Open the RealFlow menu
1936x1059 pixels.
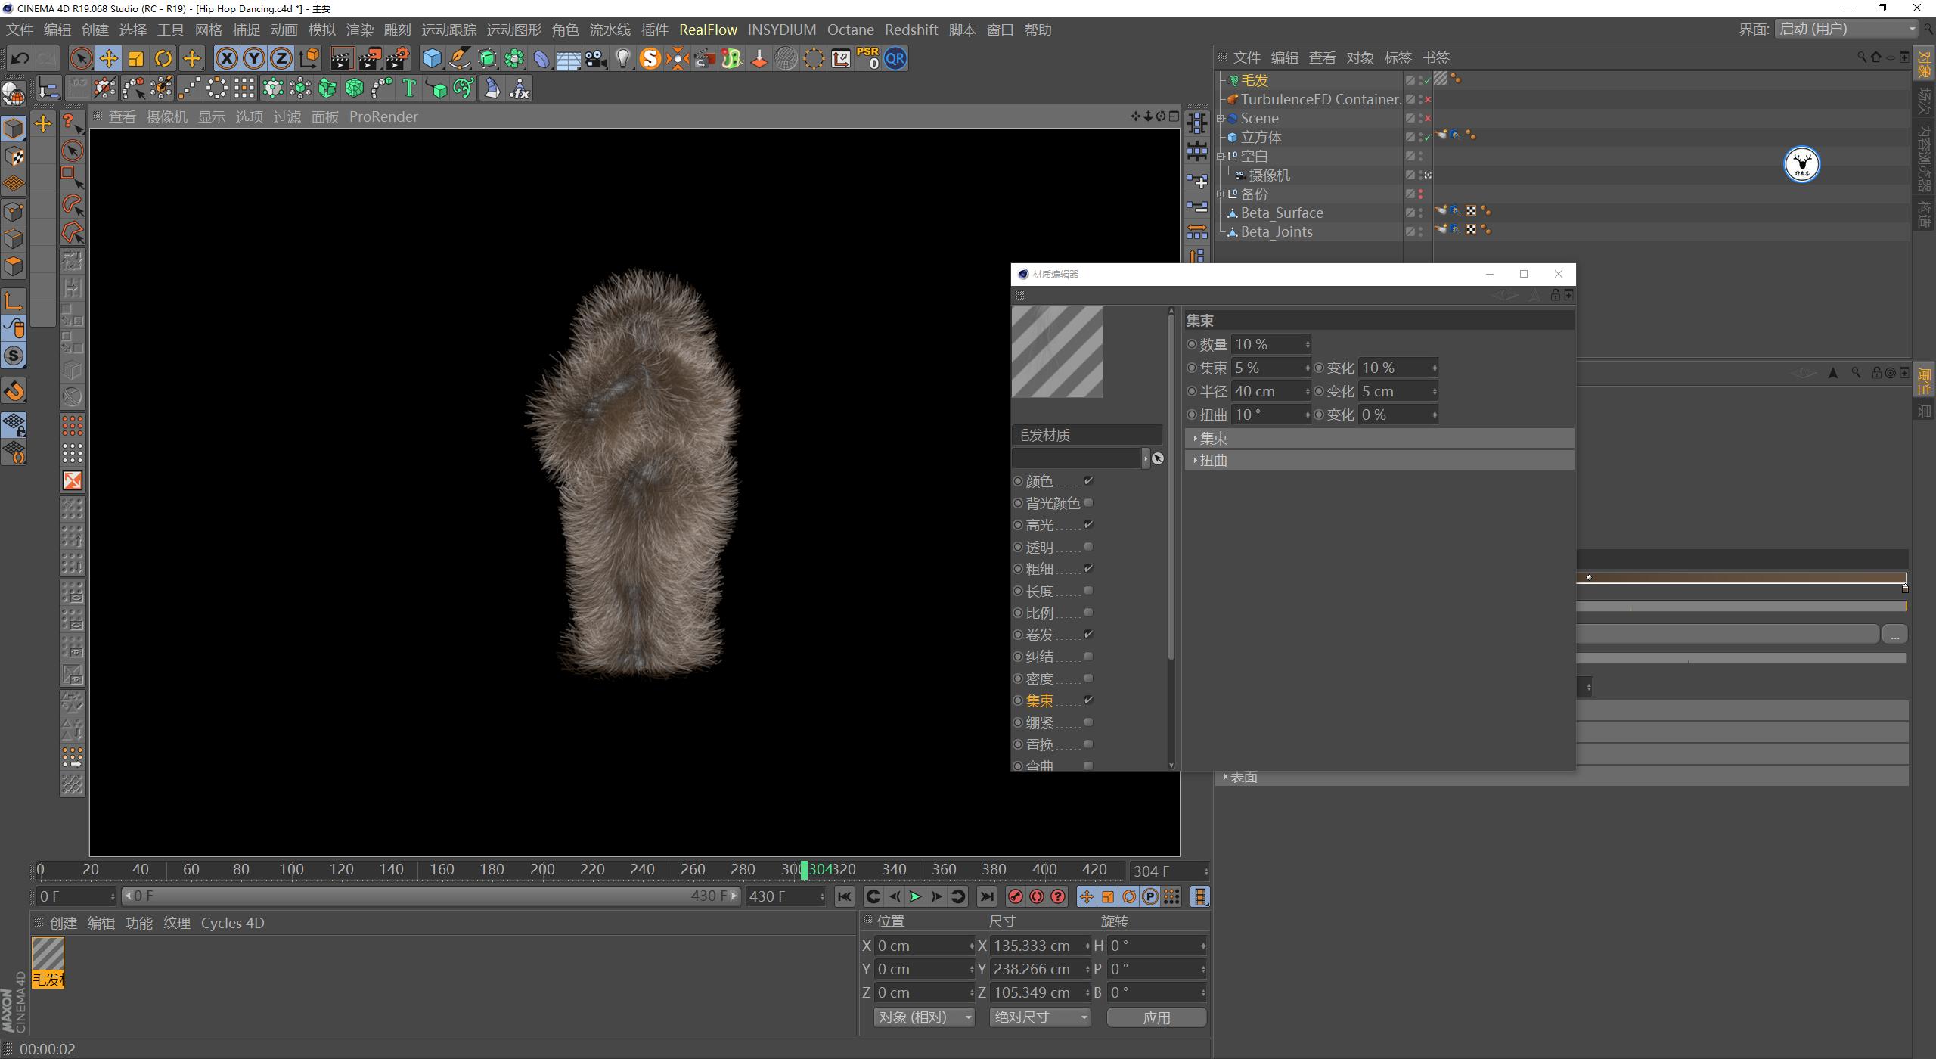coord(709,30)
